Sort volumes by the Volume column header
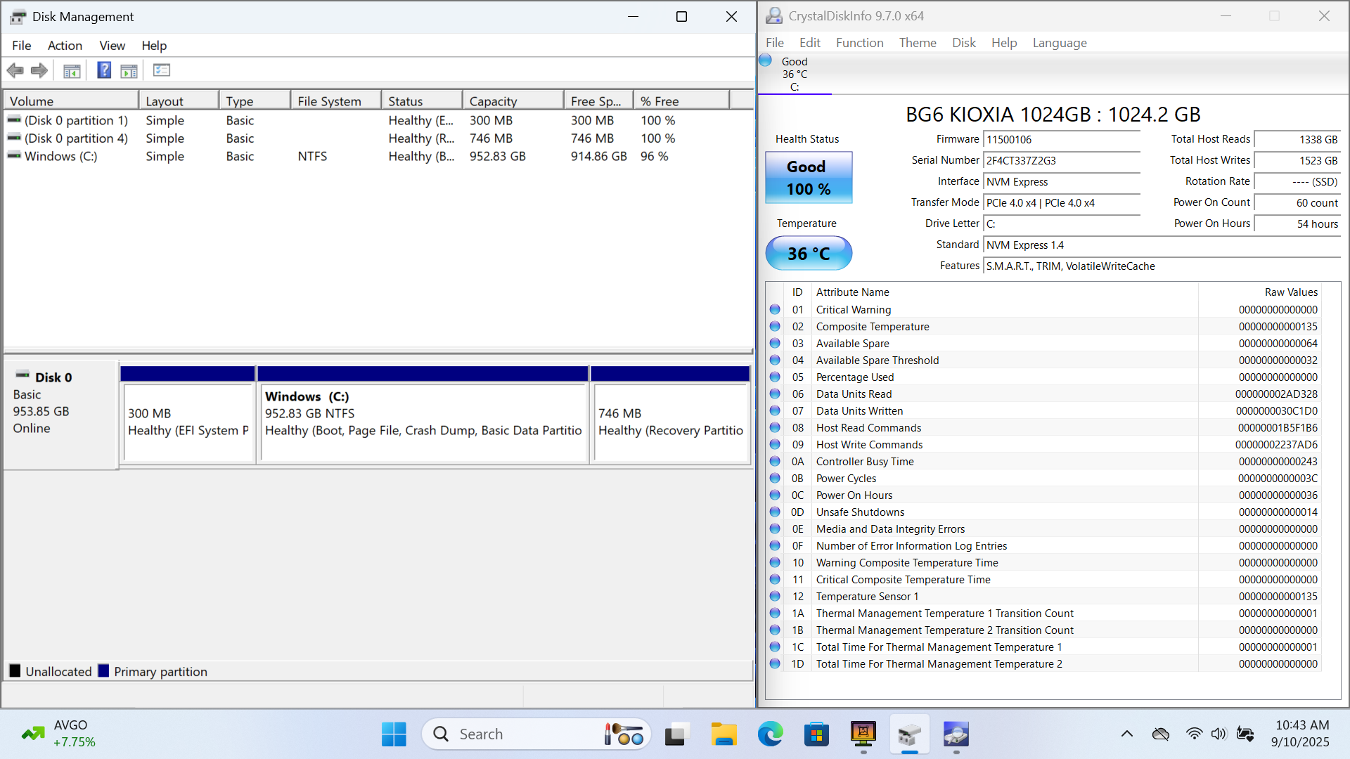Image resolution: width=1350 pixels, height=759 pixels. (71, 101)
